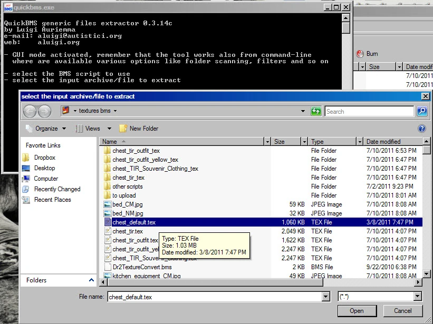Open Recently Changed in Favorite Links

coord(57,189)
